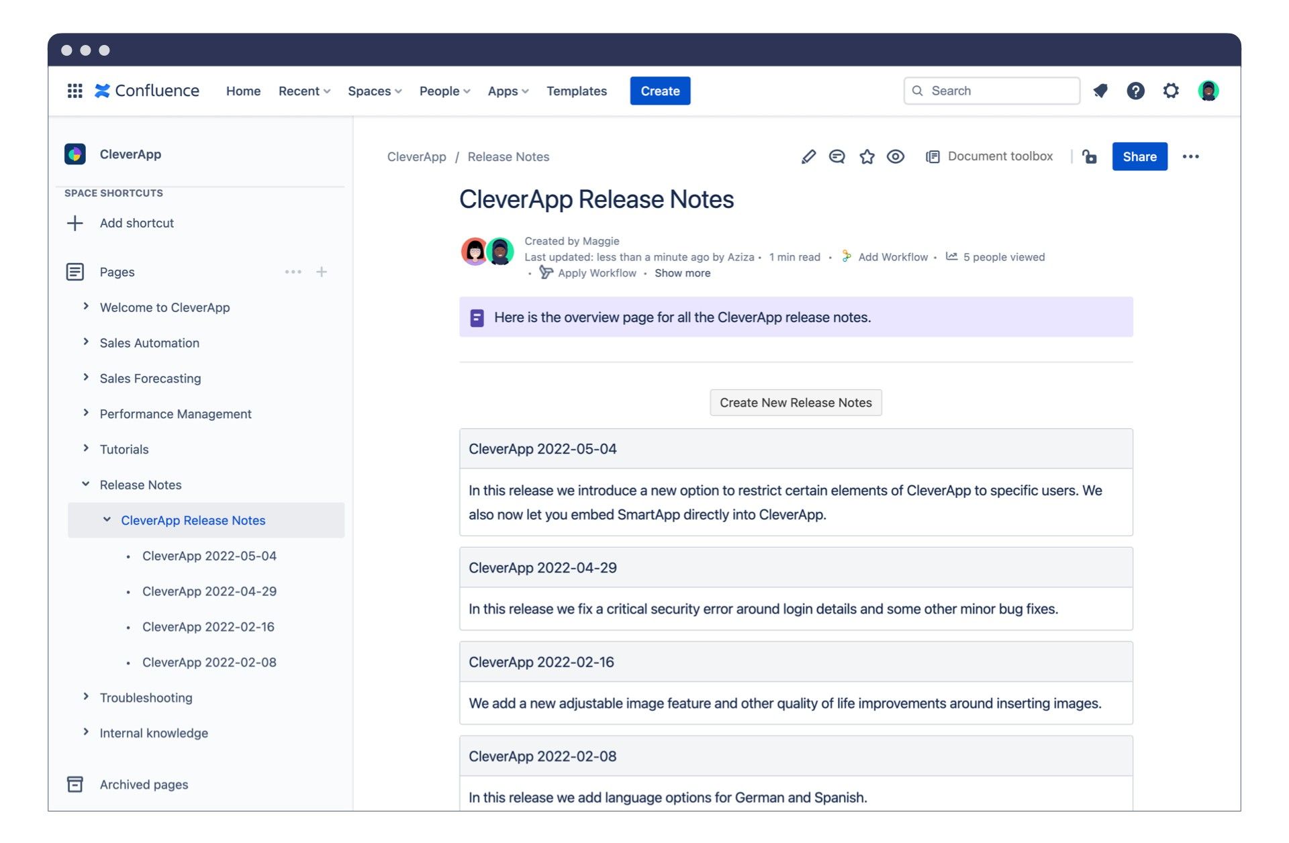The image size is (1289, 843).
Task: Click the Confluence logo
Action: pyautogui.click(x=147, y=91)
